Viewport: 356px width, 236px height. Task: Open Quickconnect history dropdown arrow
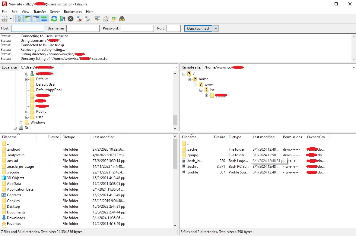click(216, 29)
